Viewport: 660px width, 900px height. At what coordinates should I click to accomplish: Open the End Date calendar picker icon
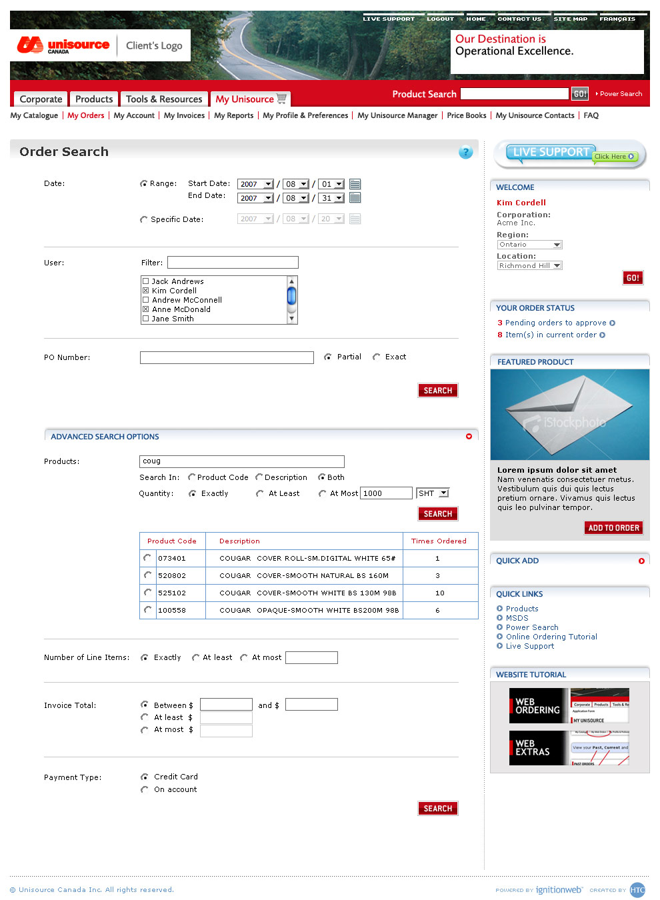(x=355, y=198)
